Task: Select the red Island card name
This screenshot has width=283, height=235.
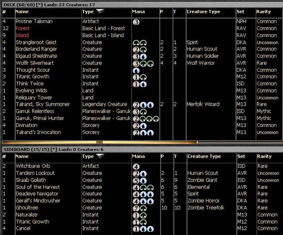Action: [22, 35]
